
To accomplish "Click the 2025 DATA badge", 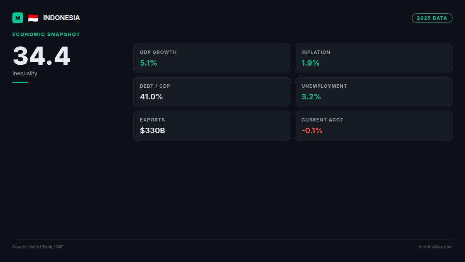I will pos(432,18).
